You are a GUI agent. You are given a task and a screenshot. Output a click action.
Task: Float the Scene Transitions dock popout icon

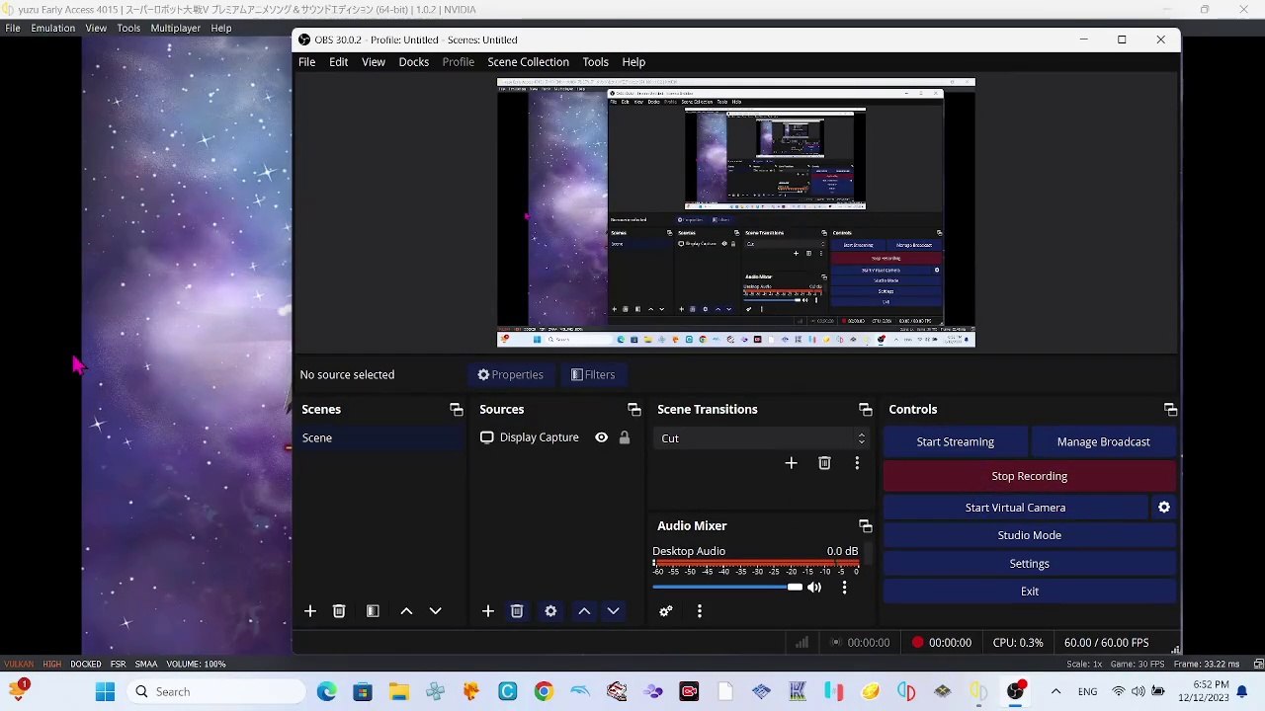click(x=866, y=410)
